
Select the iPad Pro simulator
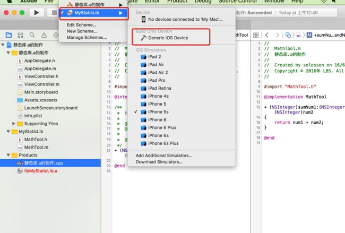click(157, 81)
